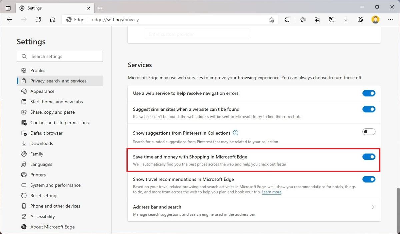Open the Favorites star icon

303,20
